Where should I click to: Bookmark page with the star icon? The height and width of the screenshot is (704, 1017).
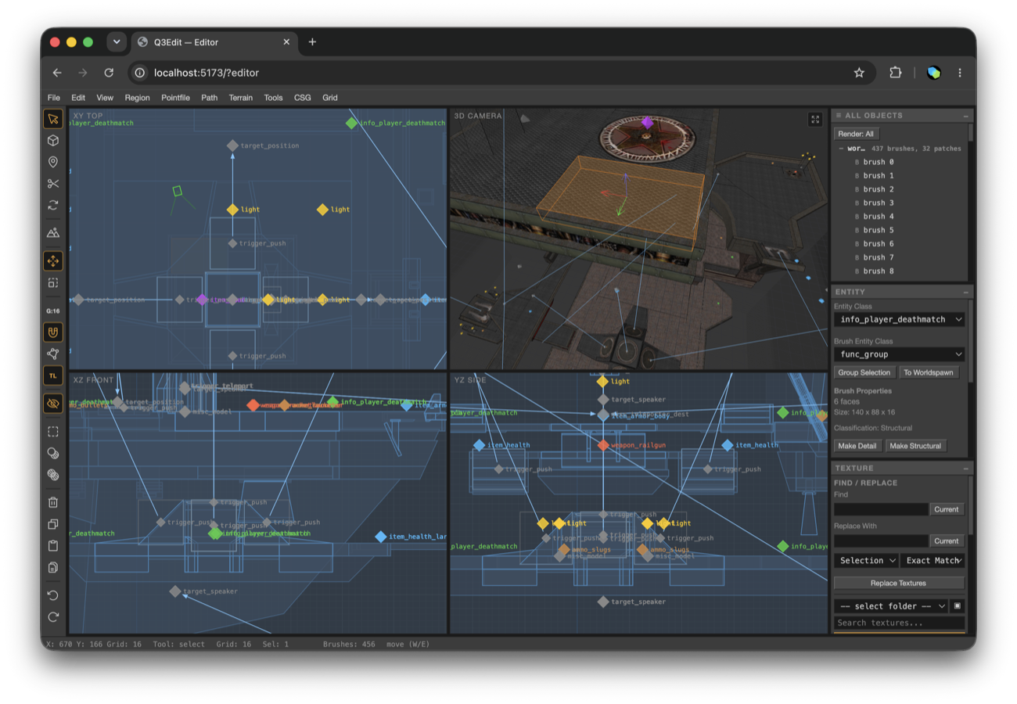tap(859, 73)
